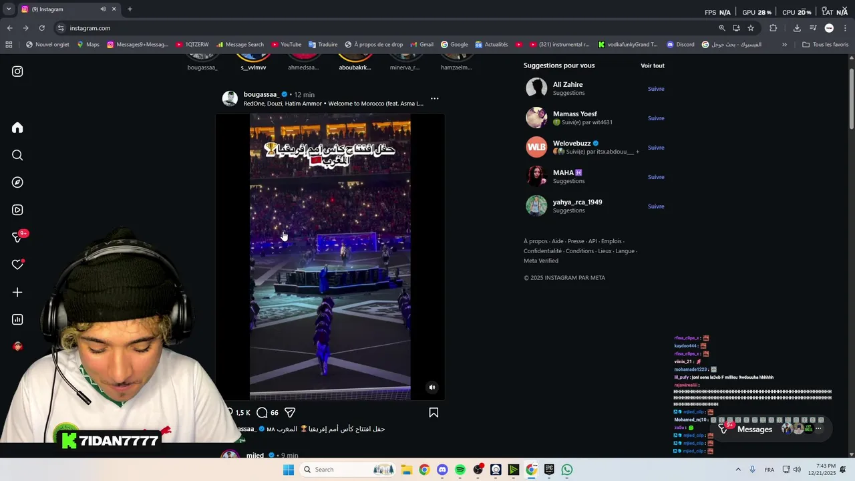Click the taskbar Search box
The height and width of the screenshot is (481, 855).
349,470
